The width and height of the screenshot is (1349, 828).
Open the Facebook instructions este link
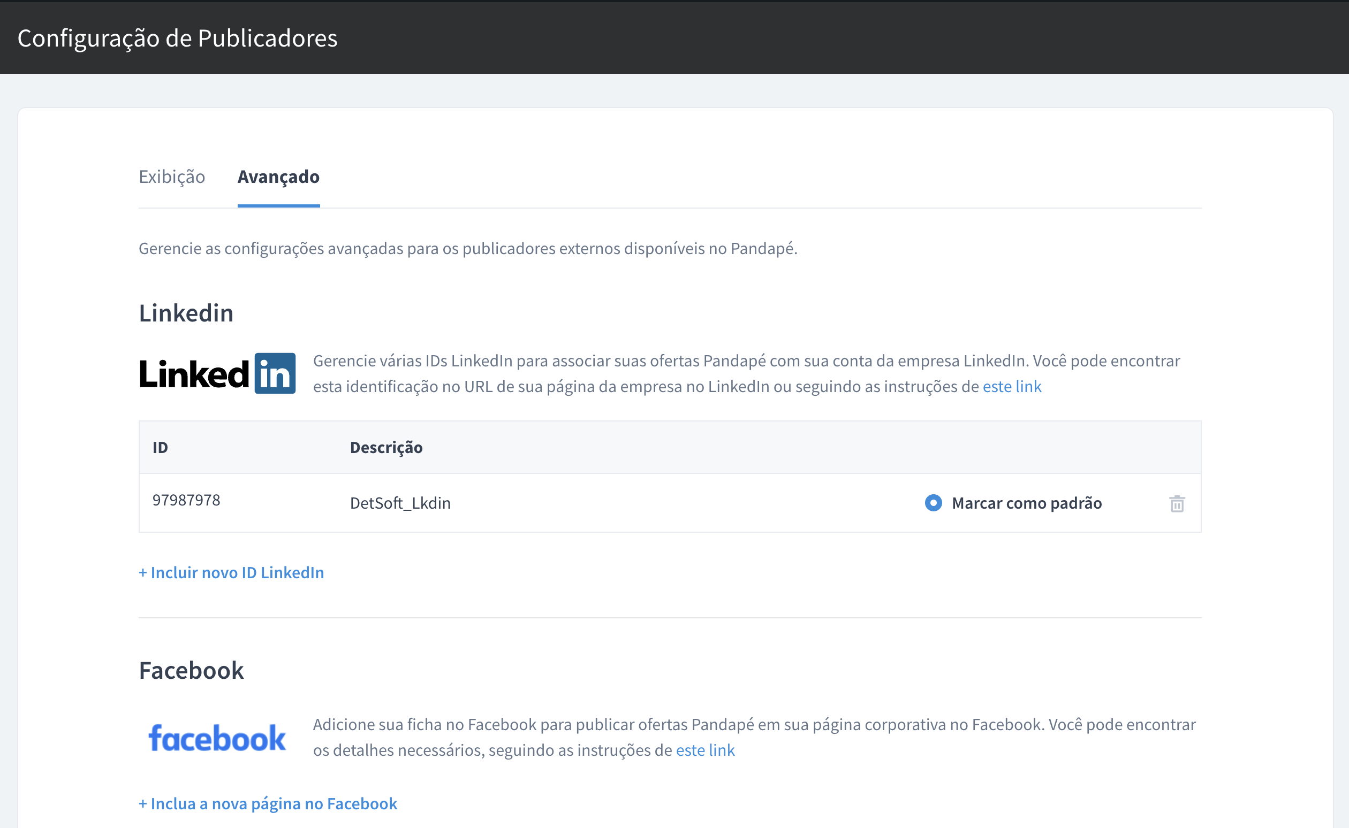pos(704,750)
